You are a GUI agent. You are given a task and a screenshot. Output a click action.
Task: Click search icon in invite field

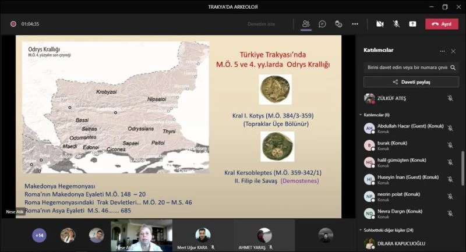[453, 68]
